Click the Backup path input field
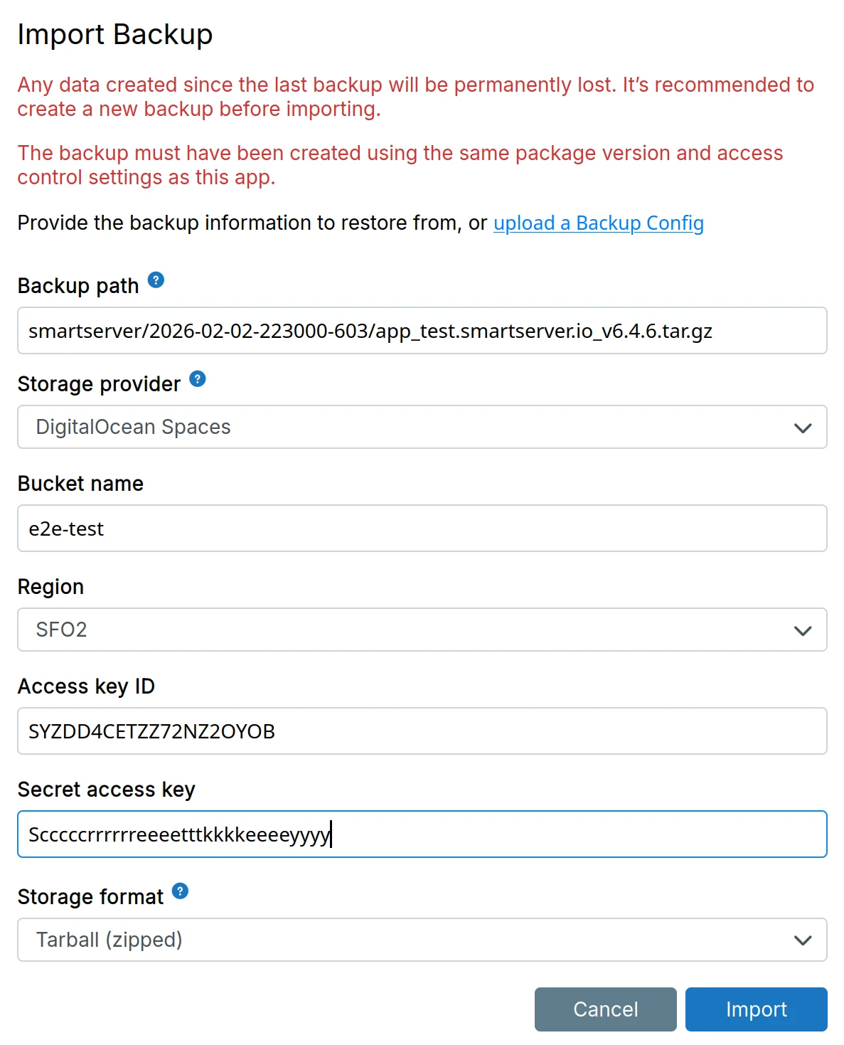The width and height of the screenshot is (844, 1045). tap(422, 331)
